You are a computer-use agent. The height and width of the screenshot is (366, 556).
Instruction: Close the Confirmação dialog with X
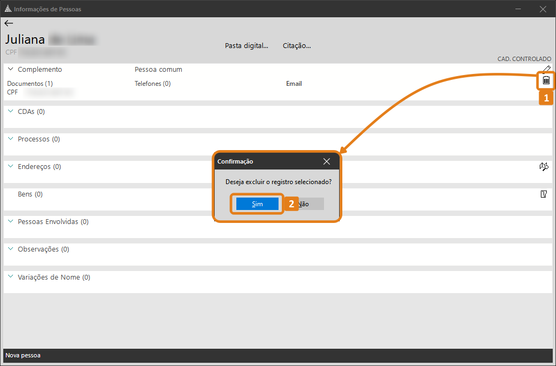coord(327,161)
